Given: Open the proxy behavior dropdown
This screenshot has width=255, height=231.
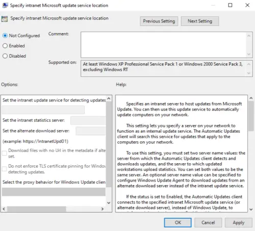Looking at the screenshot, I should pos(54,192).
